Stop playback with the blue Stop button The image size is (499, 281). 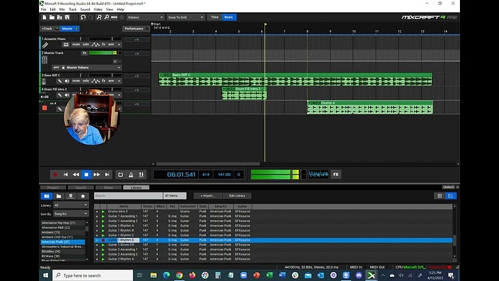[86, 174]
